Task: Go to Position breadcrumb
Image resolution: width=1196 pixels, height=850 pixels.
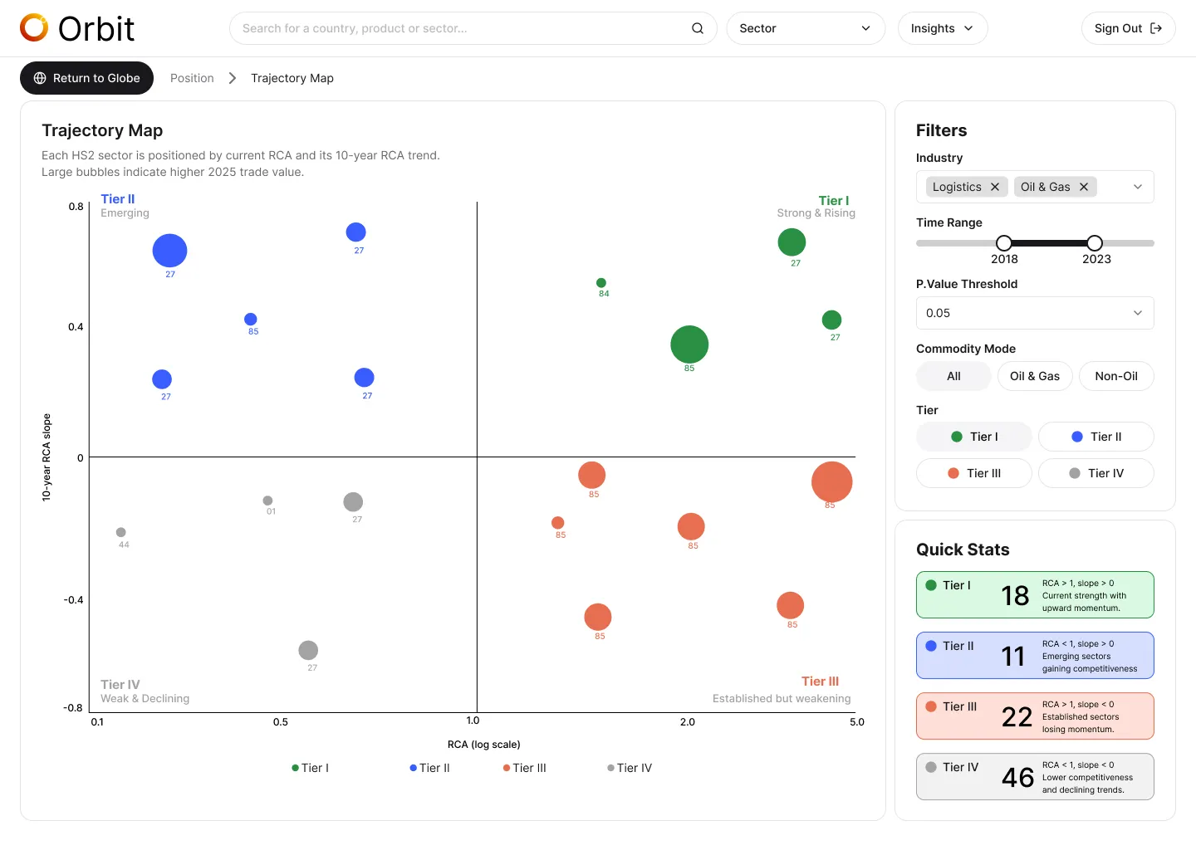Action: (192, 78)
